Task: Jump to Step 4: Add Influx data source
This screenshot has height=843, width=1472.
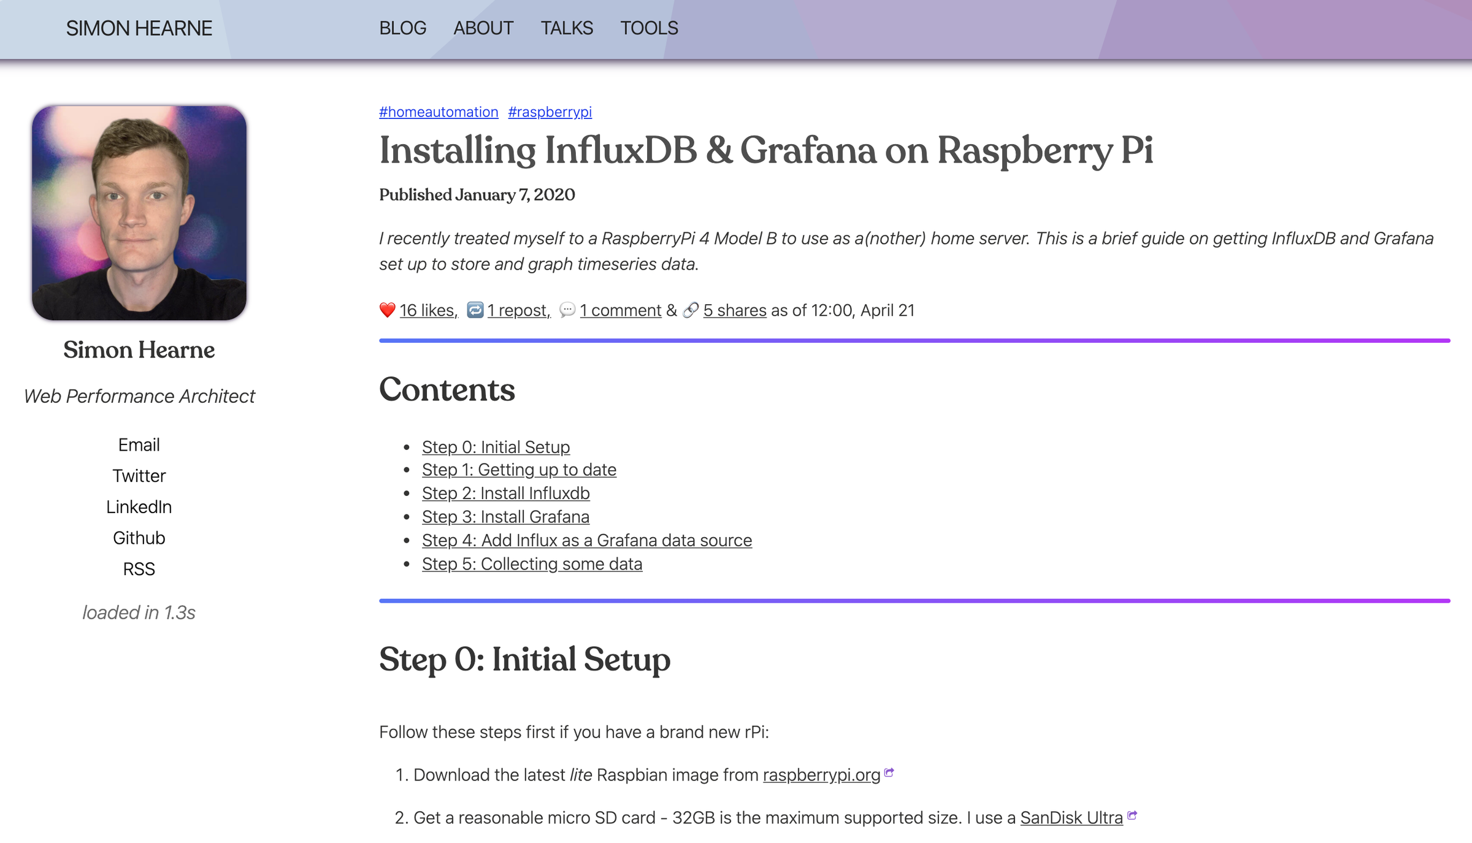Action: tap(586, 540)
